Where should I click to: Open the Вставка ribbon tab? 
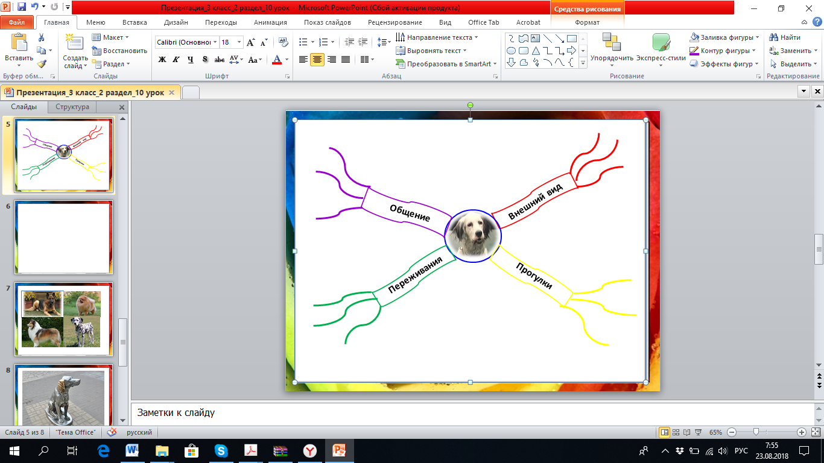pos(135,22)
